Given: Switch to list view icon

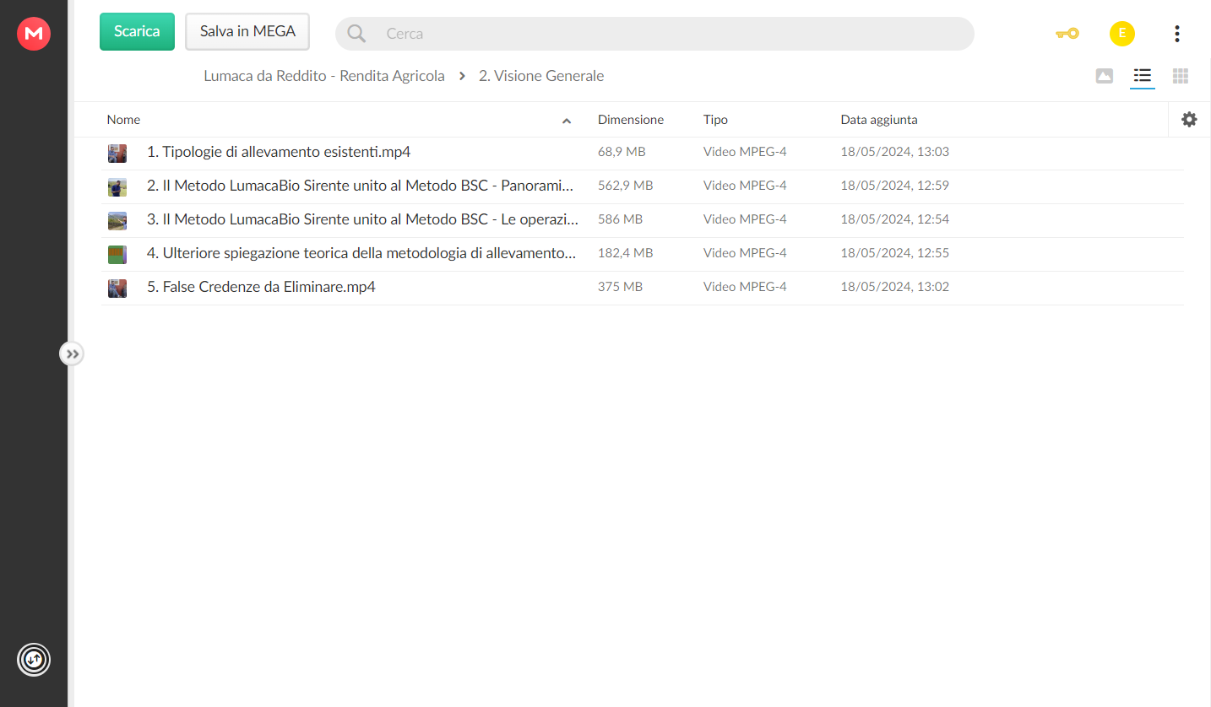Looking at the screenshot, I should point(1143,76).
